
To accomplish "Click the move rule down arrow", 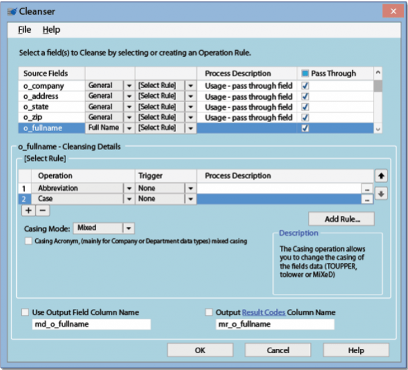I will point(381,193).
